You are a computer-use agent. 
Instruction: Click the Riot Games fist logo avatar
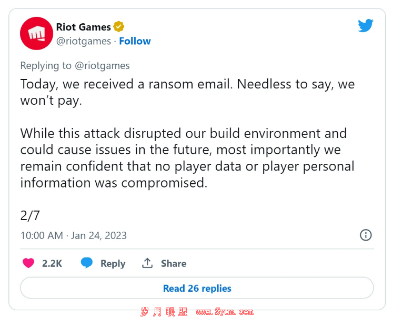(37, 33)
